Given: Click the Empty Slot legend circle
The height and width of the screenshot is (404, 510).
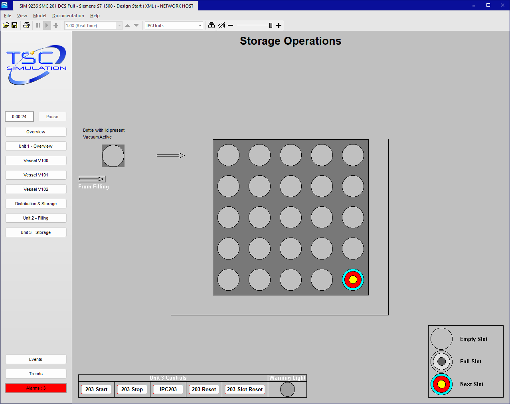Looking at the screenshot, I should coord(441,339).
